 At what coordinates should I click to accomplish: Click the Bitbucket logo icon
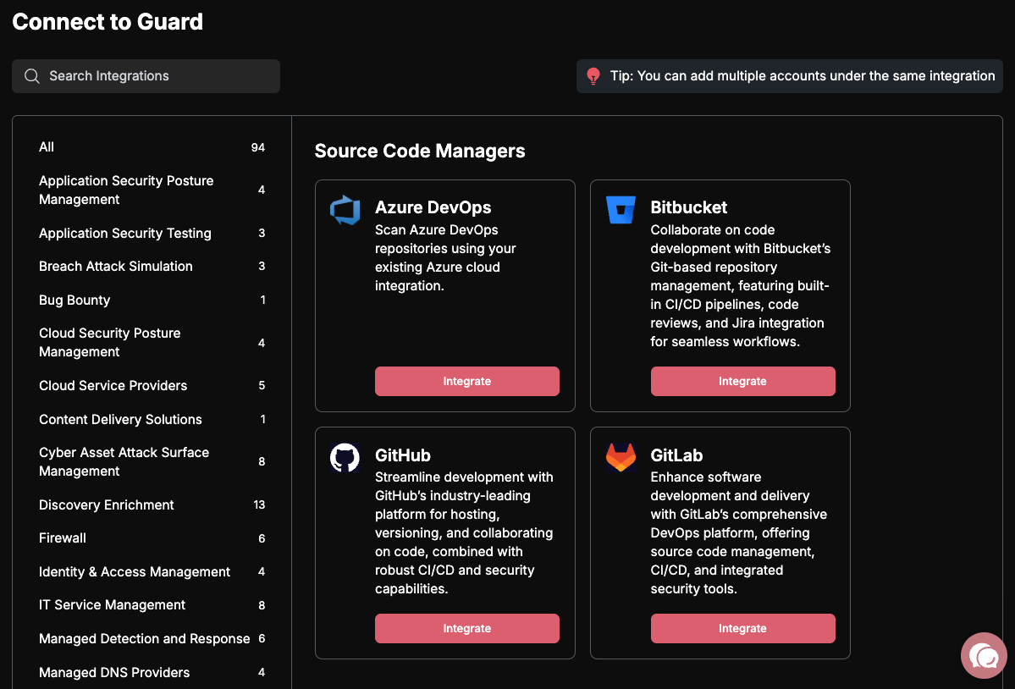pyautogui.click(x=621, y=210)
